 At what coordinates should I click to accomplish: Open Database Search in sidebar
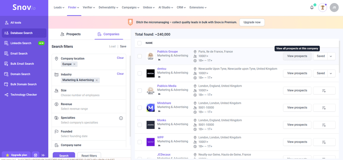[24, 33]
